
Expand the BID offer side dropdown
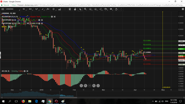click(30, 9)
